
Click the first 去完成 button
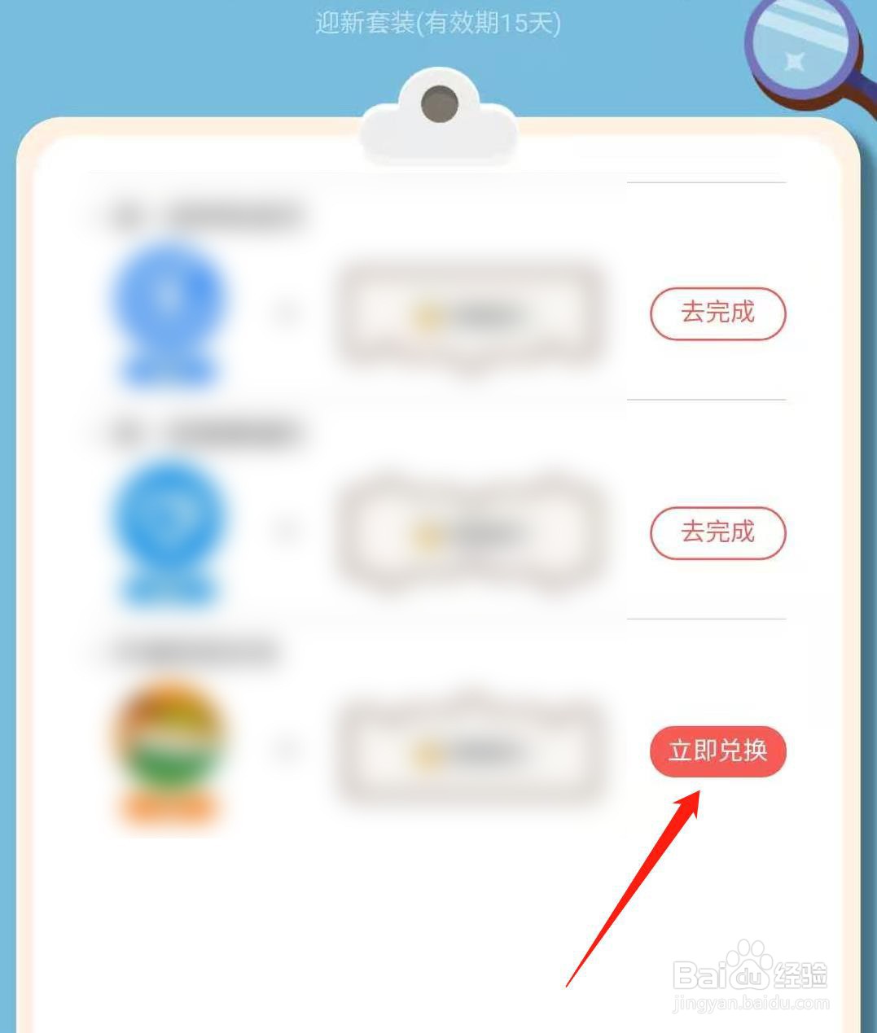click(717, 313)
